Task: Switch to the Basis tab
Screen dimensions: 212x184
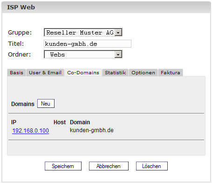Action: (x=17, y=73)
